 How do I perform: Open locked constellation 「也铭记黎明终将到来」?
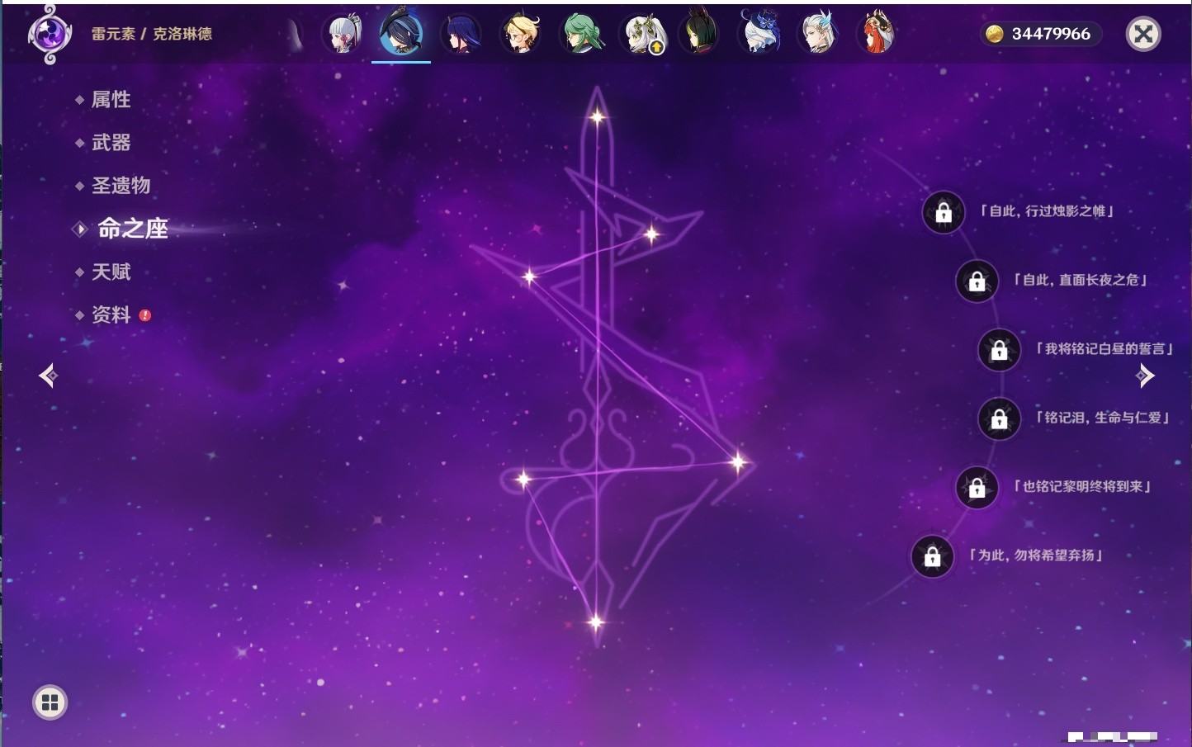point(977,488)
